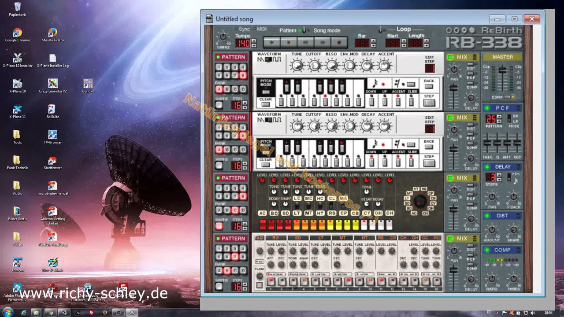
Task: Flip the Pattern / Song mode switch
Action: point(304,30)
